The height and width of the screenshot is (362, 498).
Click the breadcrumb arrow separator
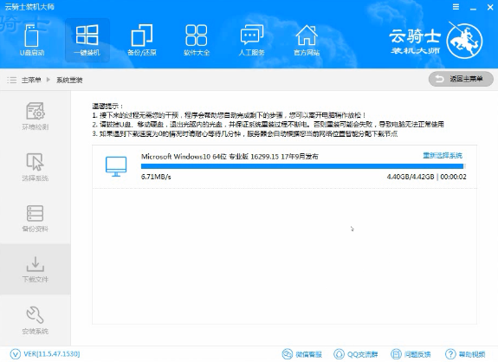click(x=49, y=80)
